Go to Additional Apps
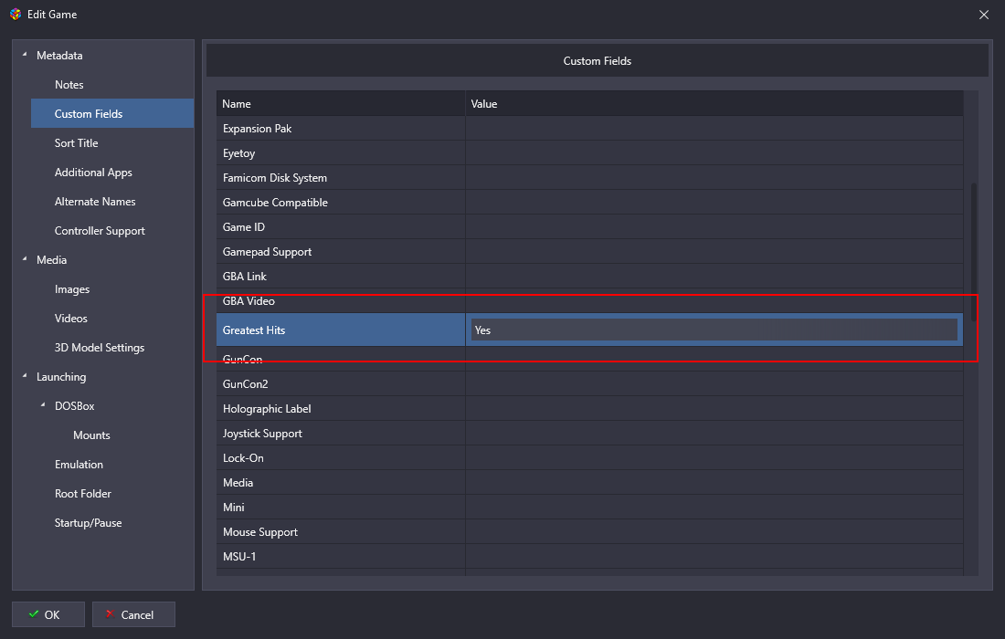The image size is (1005, 639). pyautogui.click(x=93, y=173)
